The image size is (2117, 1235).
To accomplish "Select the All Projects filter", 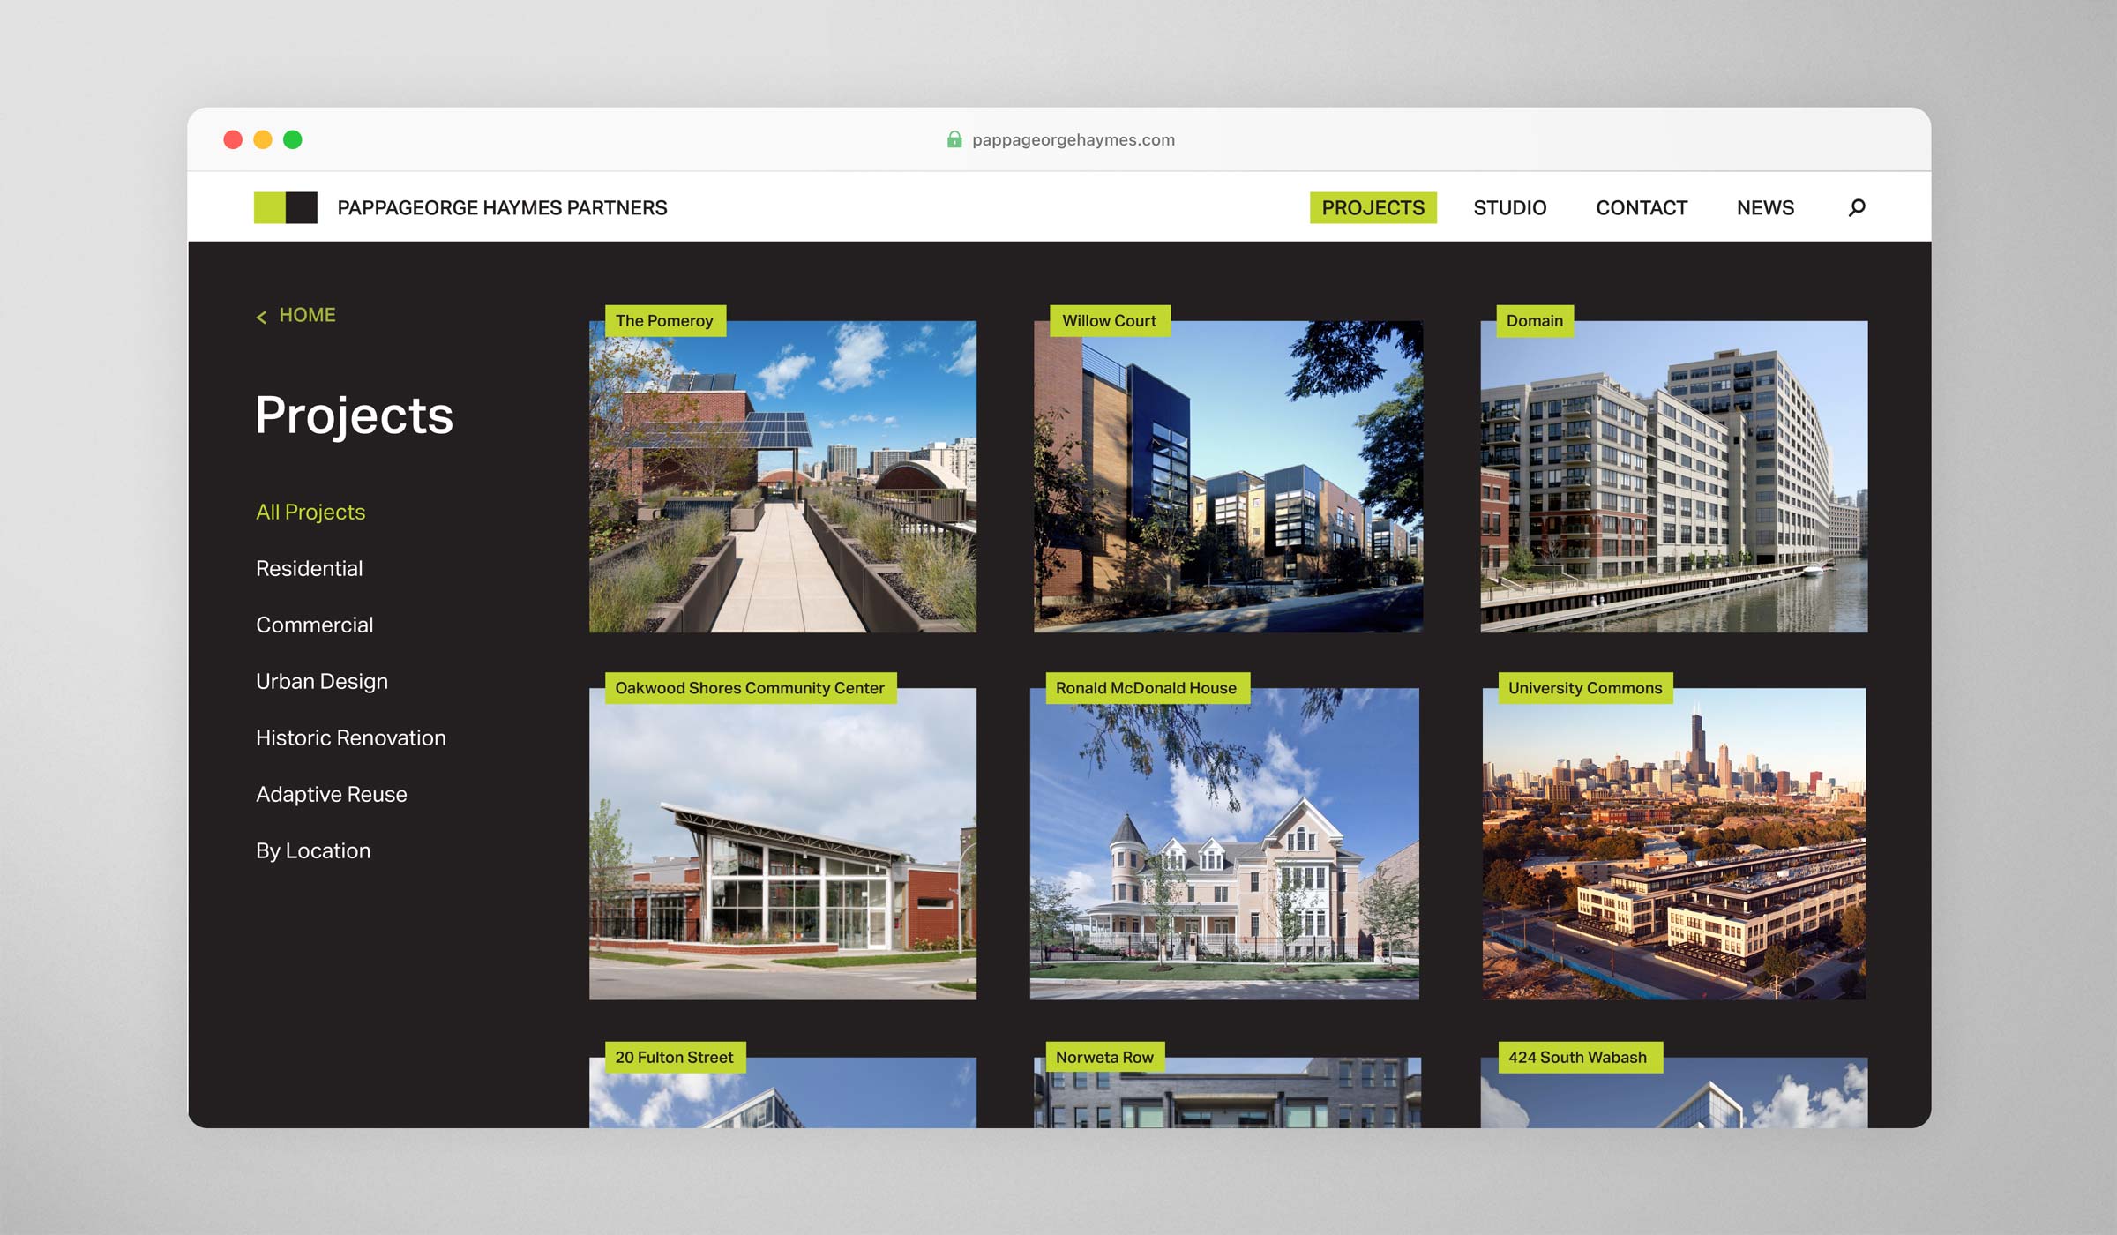I will (x=310, y=512).
